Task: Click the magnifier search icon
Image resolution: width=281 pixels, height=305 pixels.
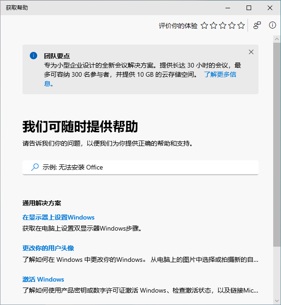Action: pos(35,167)
